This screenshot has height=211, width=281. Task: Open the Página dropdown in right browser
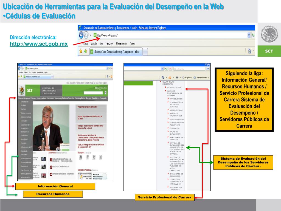click(187, 77)
